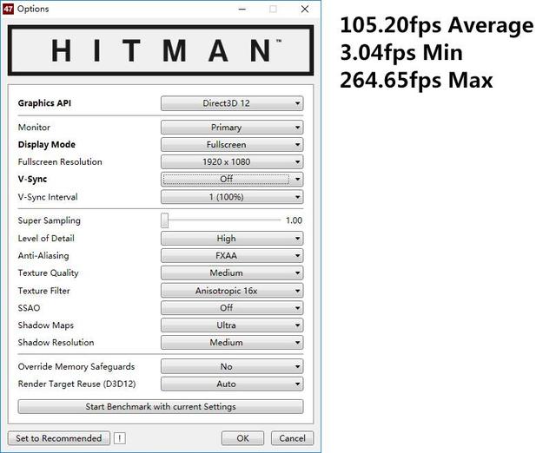The image size is (556, 453).
Task: Open the Texture Quality dropdown
Action: (232, 273)
